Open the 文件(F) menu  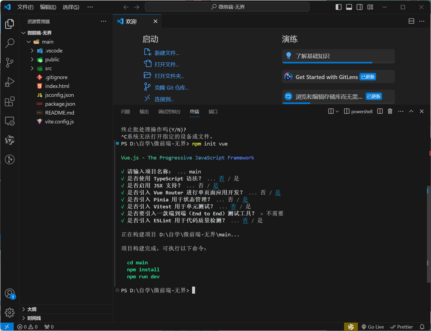click(x=25, y=7)
